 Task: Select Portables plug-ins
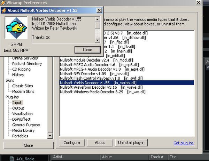point(20,136)
